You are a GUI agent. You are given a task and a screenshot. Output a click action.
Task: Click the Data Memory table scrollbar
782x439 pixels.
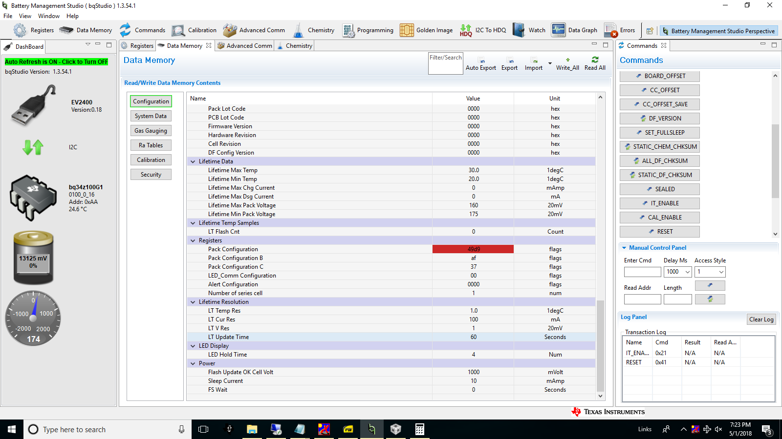coord(601,346)
